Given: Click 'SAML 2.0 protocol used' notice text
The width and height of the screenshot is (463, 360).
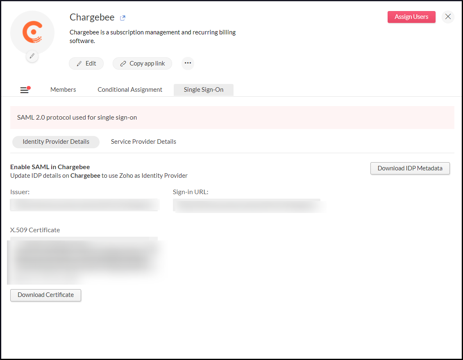Looking at the screenshot, I should [77, 118].
